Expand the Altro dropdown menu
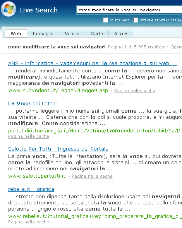The width and height of the screenshot is (182, 228). [120, 34]
